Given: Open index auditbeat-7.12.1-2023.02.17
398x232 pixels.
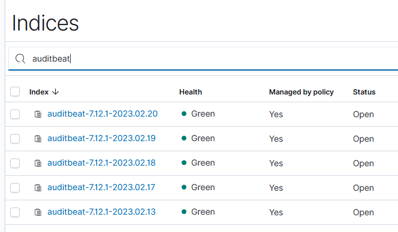Looking at the screenshot, I should tap(101, 187).
